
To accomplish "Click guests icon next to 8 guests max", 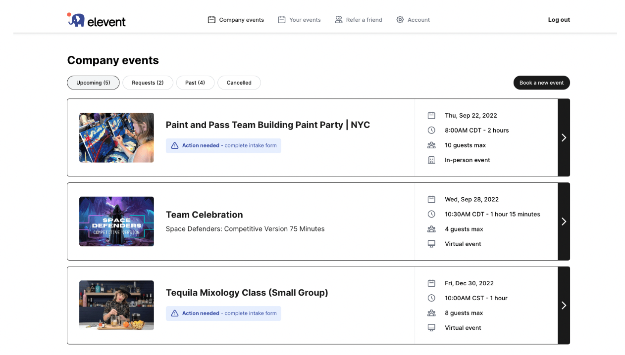I will [431, 313].
